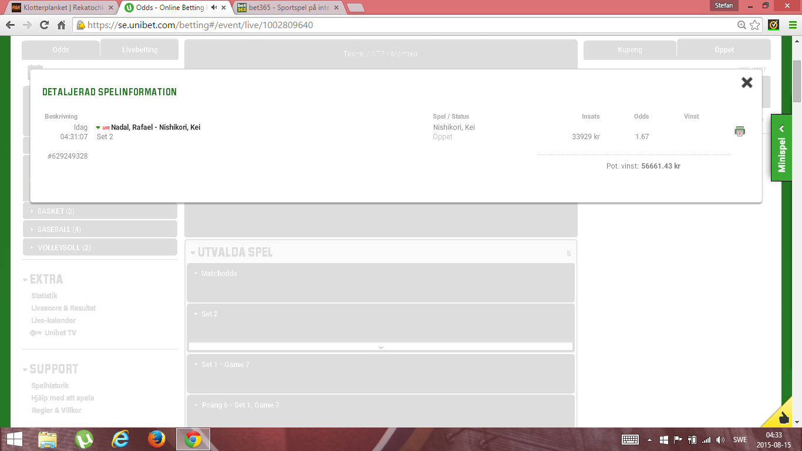Go forward in Chrome
802x451 pixels.
pyautogui.click(x=27, y=25)
